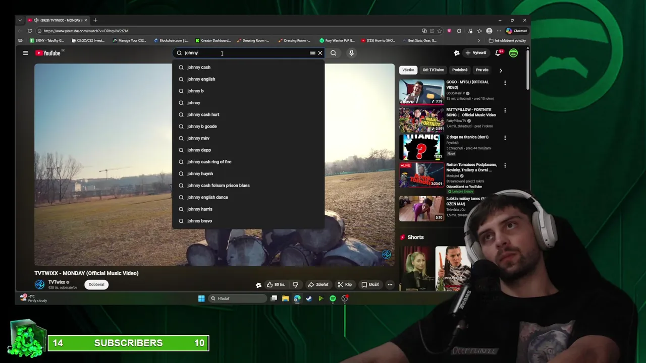Pick the 'johnny cash' suggestion
This screenshot has height=363, width=646.
tap(248, 67)
